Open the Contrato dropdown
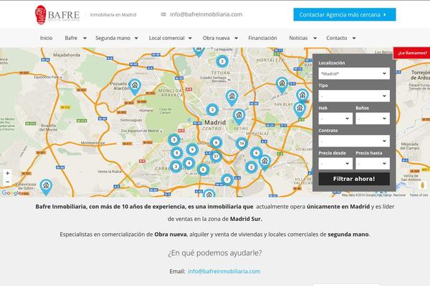The image size is (430, 286). point(354,141)
